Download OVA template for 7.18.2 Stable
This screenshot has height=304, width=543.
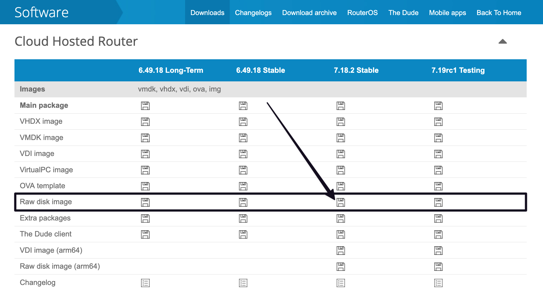[x=341, y=186]
